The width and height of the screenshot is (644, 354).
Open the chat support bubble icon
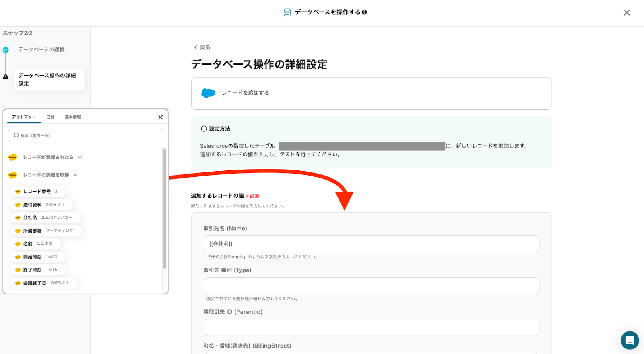pos(630,340)
